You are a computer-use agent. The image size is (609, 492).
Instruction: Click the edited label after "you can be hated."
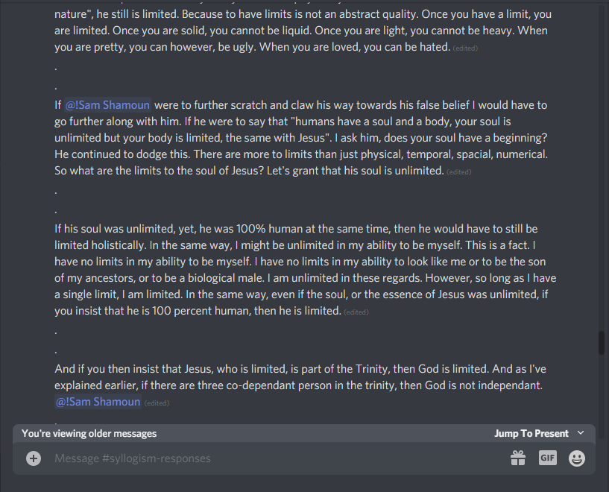point(465,48)
